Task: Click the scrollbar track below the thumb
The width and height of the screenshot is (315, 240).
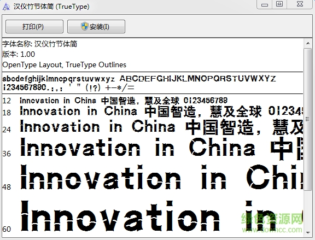Action: pyautogui.click(x=308, y=209)
